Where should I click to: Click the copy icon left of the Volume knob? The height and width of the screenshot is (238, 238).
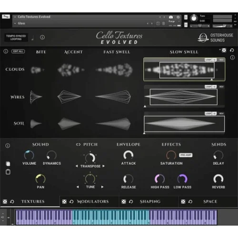click(x=8, y=164)
